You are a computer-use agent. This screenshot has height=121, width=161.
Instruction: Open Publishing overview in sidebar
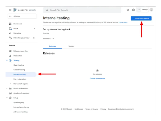pyautogui.click(x=21, y=38)
